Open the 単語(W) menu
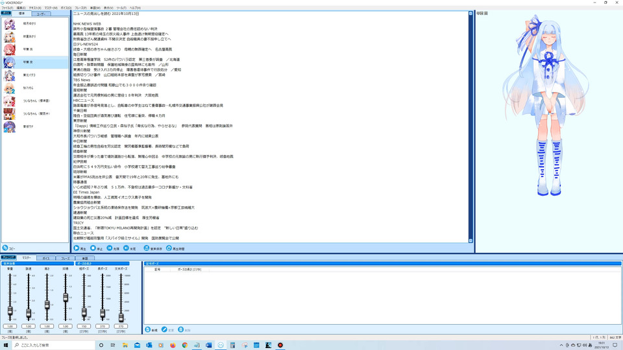The width and height of the screenshot is (623, 350). click(95, 8)
